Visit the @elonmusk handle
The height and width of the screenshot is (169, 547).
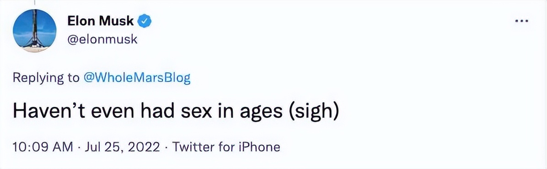click(x=102, y=40)
